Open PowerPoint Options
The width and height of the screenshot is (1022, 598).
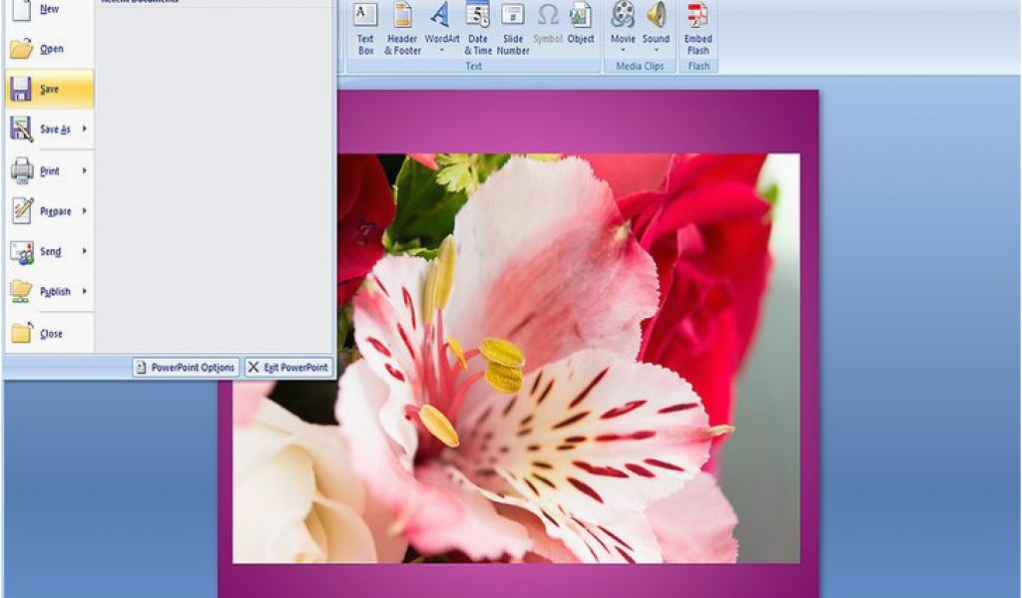tap(186, 368)
